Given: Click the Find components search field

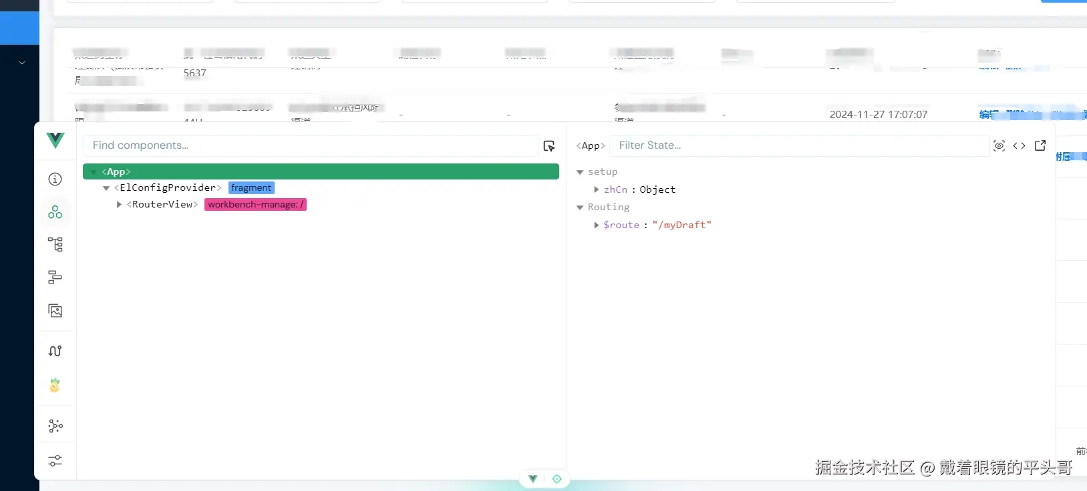Looking at the screenshot, I should [x=310, y=145].
